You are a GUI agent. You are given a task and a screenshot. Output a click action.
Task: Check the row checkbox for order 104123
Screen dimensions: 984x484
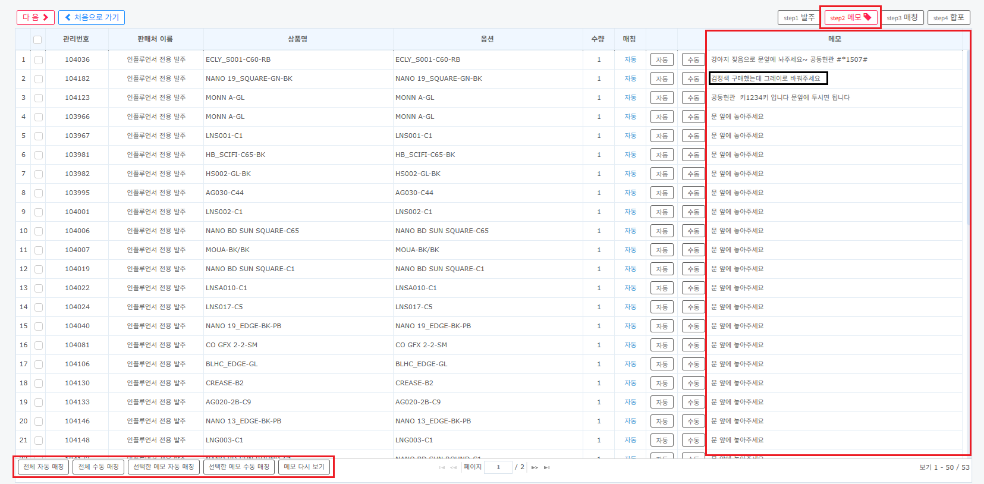(x=39, y=98)
